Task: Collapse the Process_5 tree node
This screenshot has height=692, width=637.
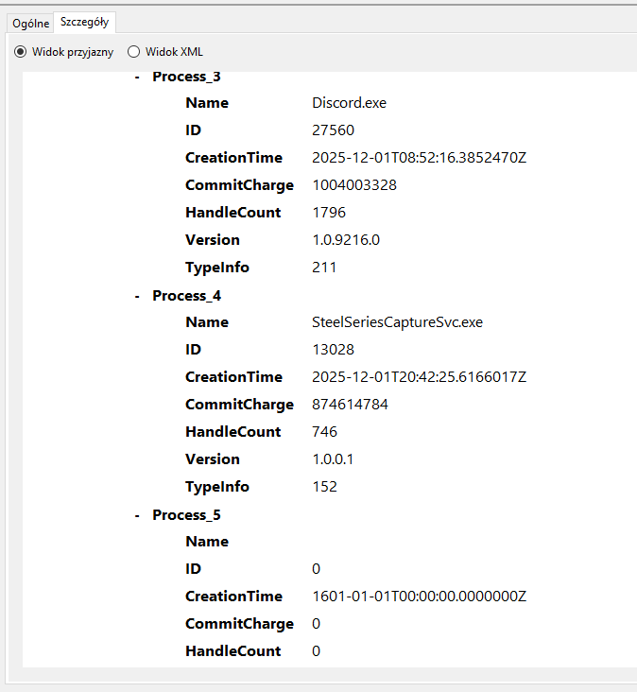Action: [138, 515]
